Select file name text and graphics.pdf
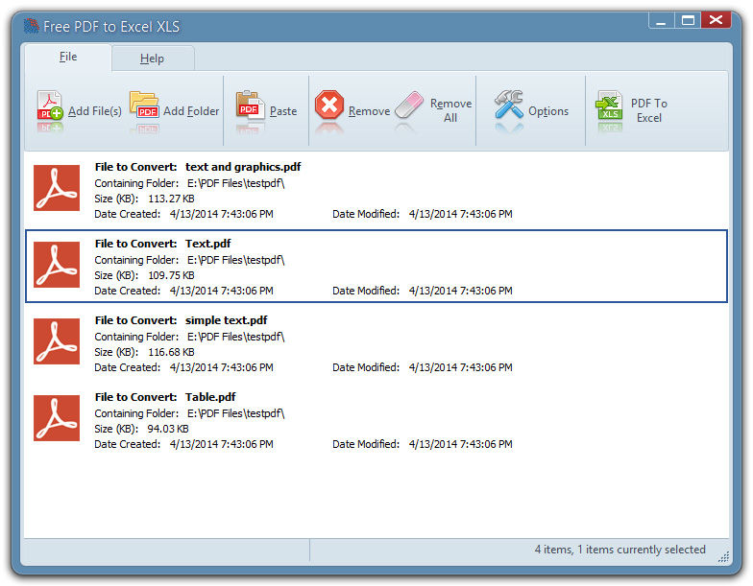Viewport: 753px width, 586px height. point(243,167)
